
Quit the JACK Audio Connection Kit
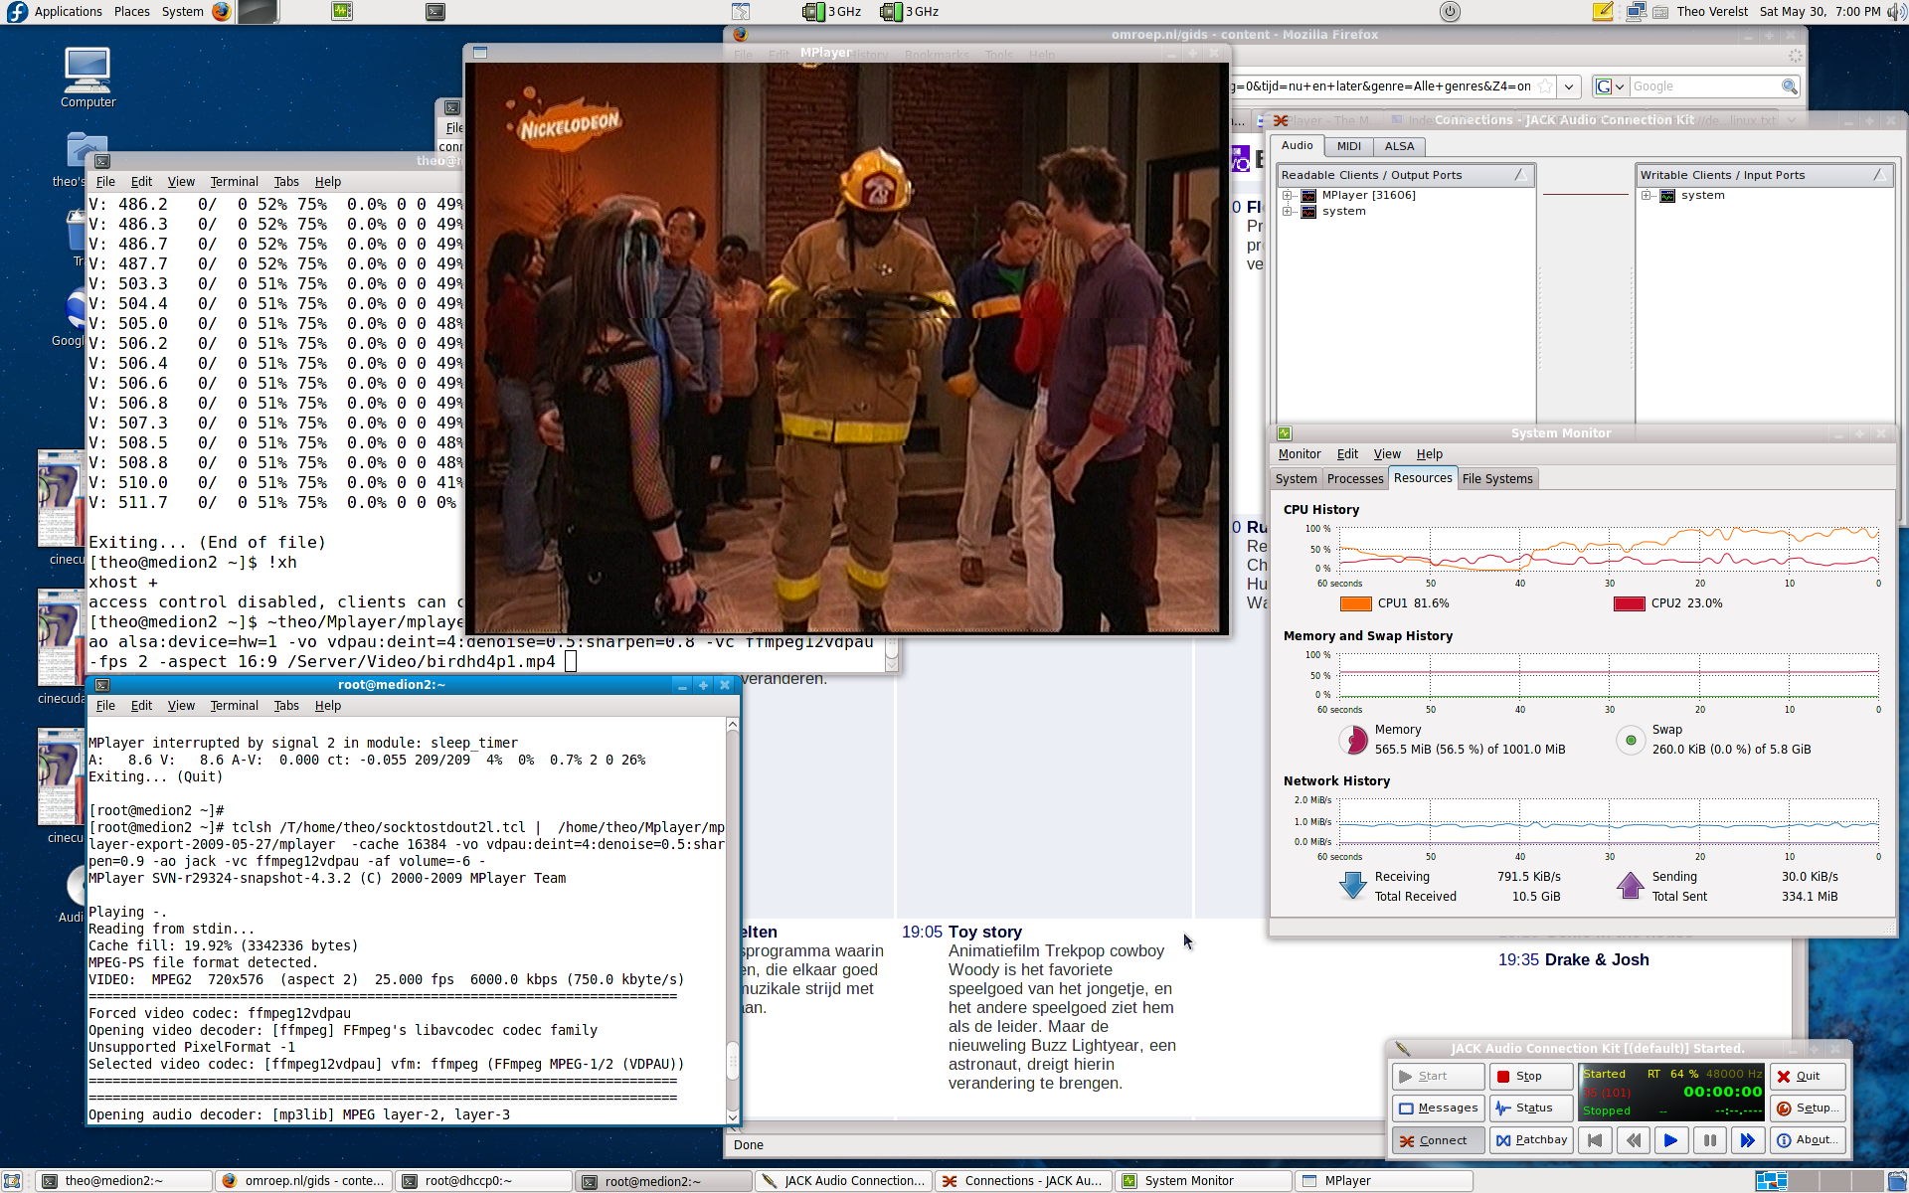tap(1808, 1076)
